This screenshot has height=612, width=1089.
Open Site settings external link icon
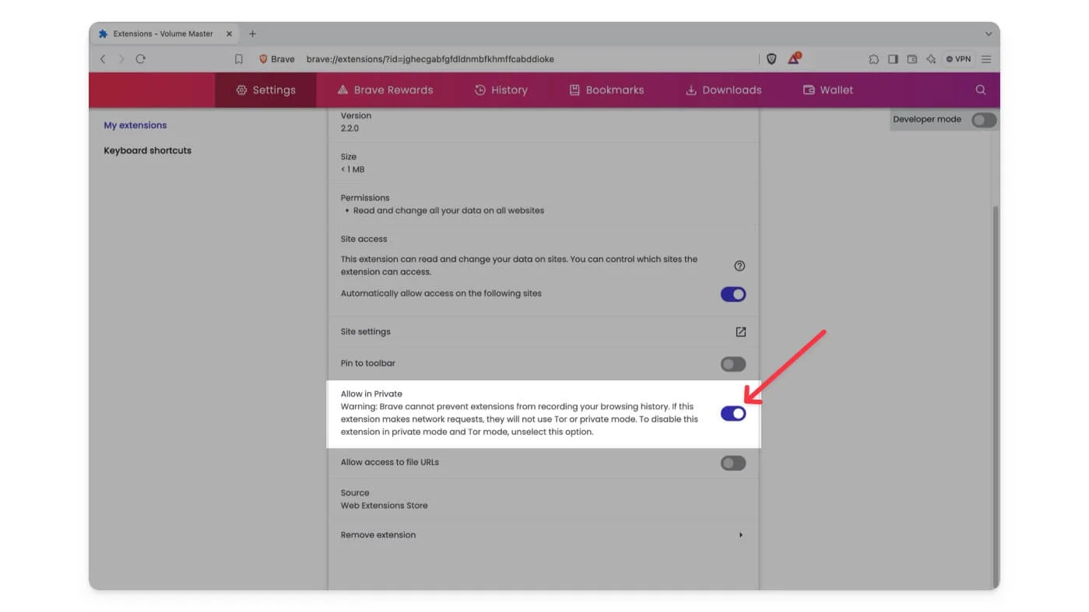click(x=740, y=332)
